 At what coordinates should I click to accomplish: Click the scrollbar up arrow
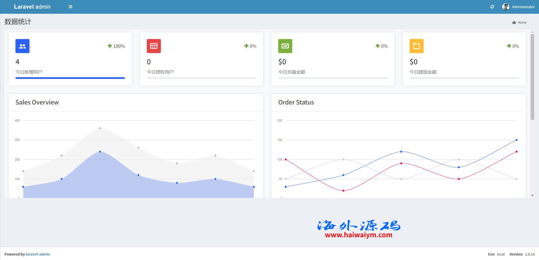532,32
